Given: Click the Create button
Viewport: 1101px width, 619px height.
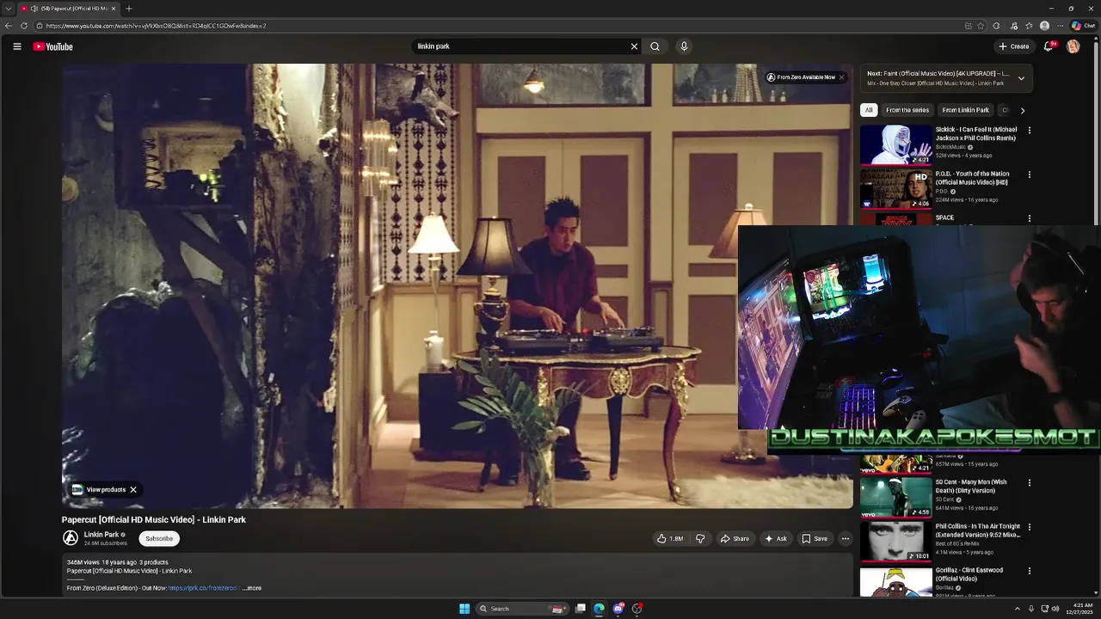Looking at the screenshot, I should click(1014, 46).
